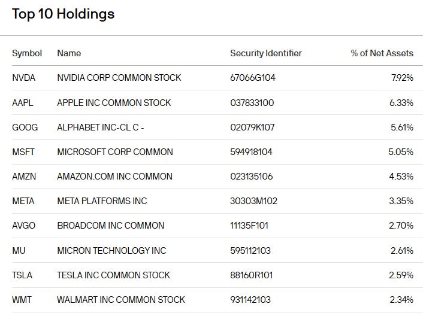Select the AAPL ticker symbol
This screenshot has height=316, width=423.
pos(23,103)
